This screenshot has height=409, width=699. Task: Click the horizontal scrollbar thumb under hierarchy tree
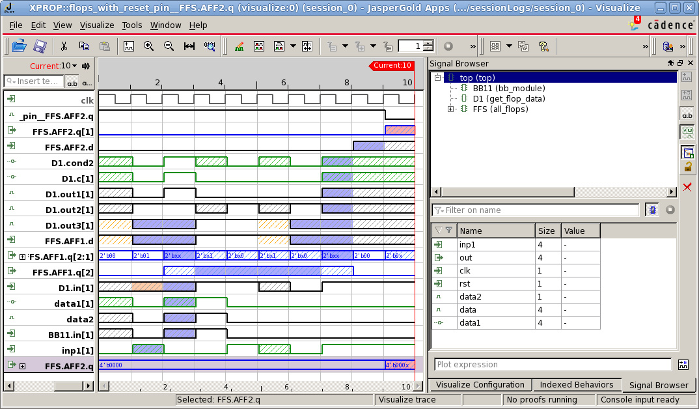(x=508, y=191)
